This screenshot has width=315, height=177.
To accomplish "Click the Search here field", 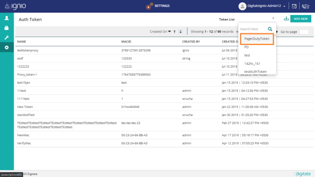I will tap(253, 29).
